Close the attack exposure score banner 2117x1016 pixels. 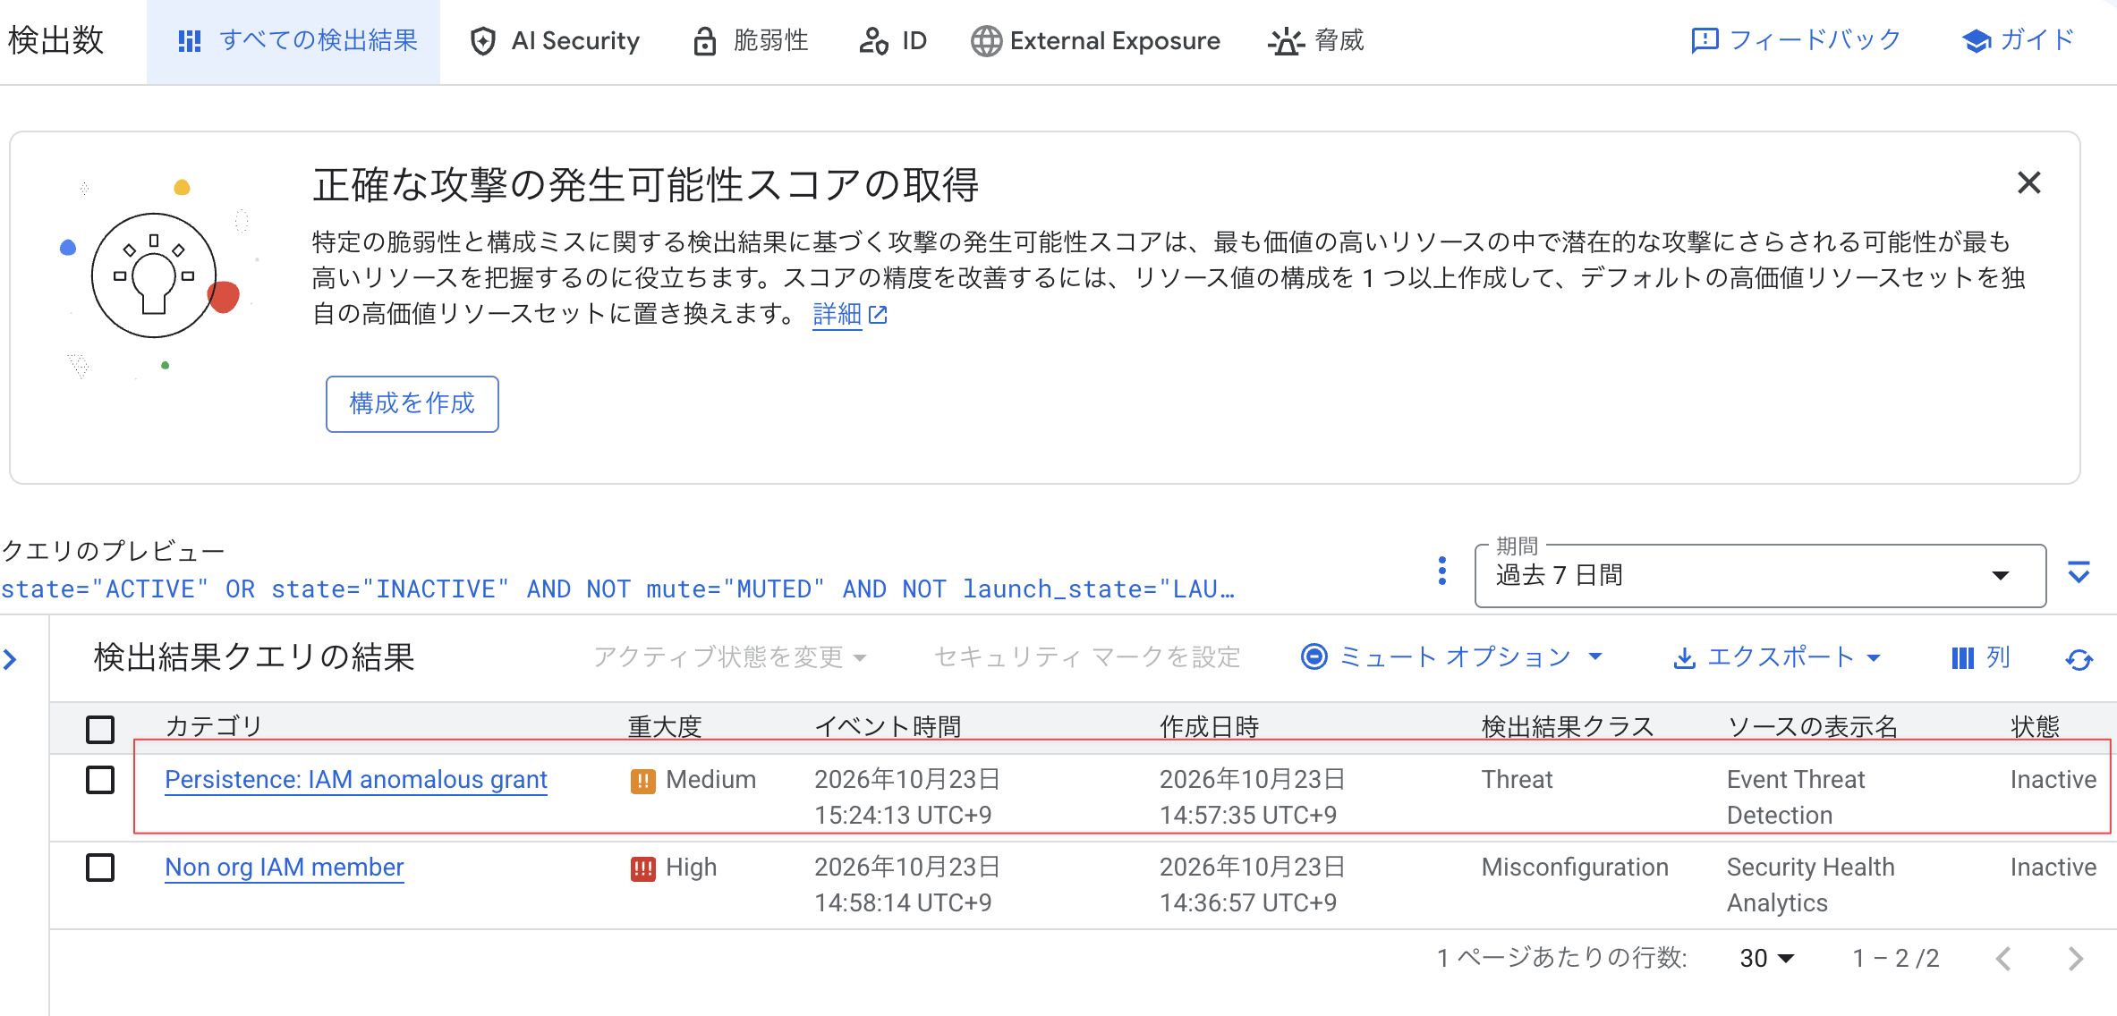[2028, 182]
